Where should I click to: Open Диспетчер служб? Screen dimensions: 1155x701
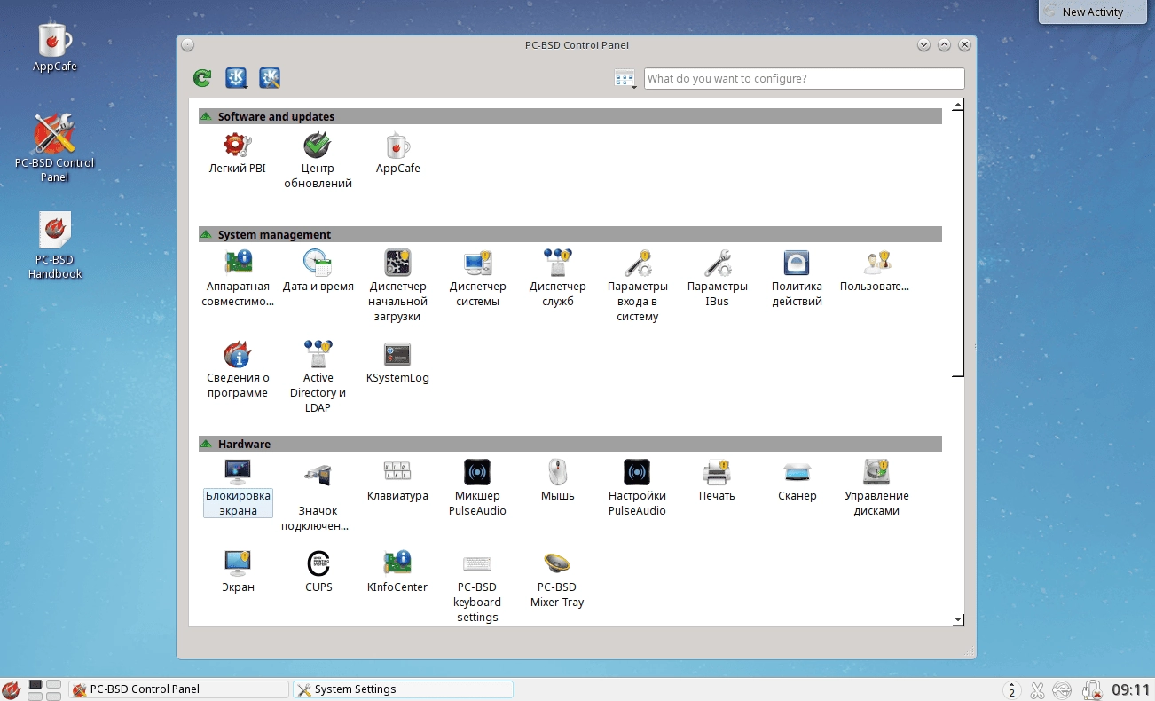[557, 279]
